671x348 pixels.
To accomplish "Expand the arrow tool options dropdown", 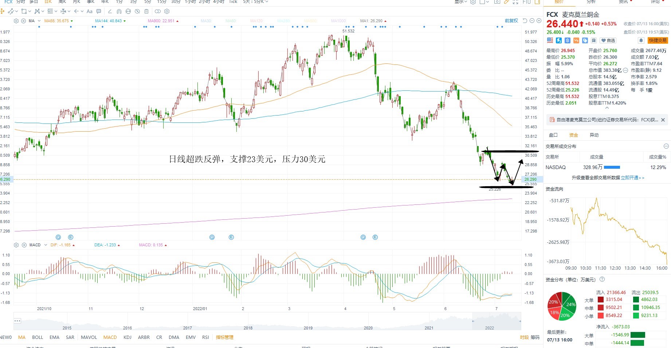I will point(82,11).
